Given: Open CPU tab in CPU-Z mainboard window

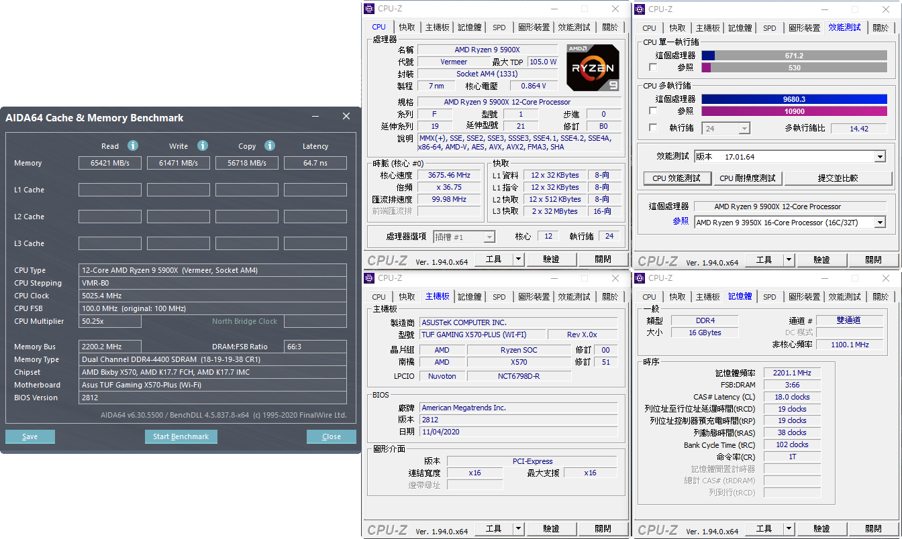Looking at the screenshot, I should [379, 296].
